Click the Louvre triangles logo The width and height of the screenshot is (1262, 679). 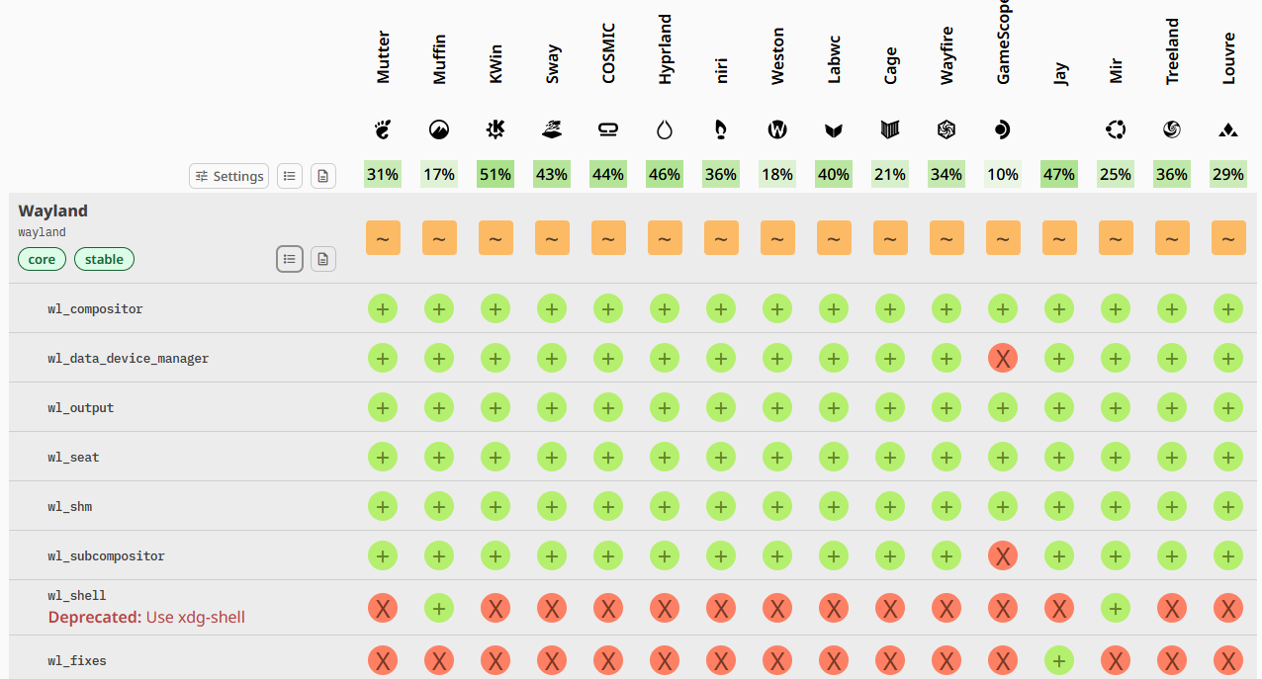pos(1228,129)
